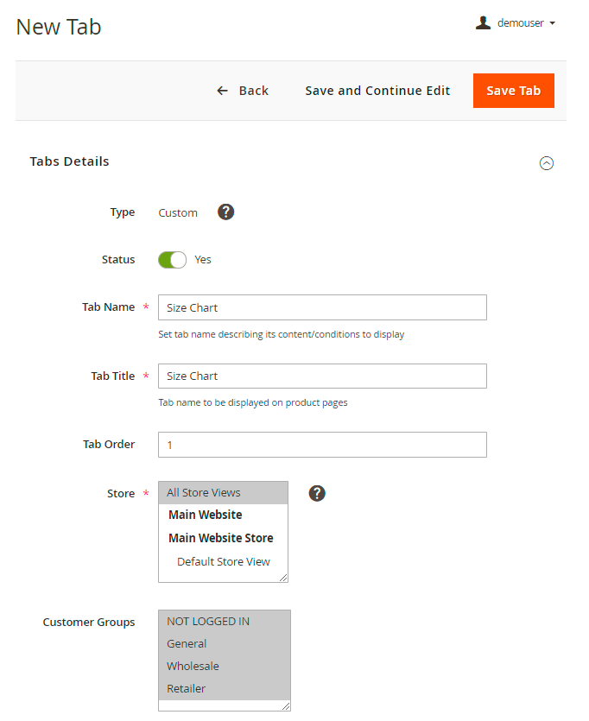Click the help icon beside Store list

click(x=317, y=493)
